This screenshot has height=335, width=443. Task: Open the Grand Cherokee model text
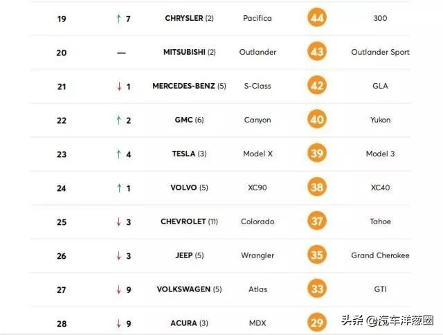380,255
